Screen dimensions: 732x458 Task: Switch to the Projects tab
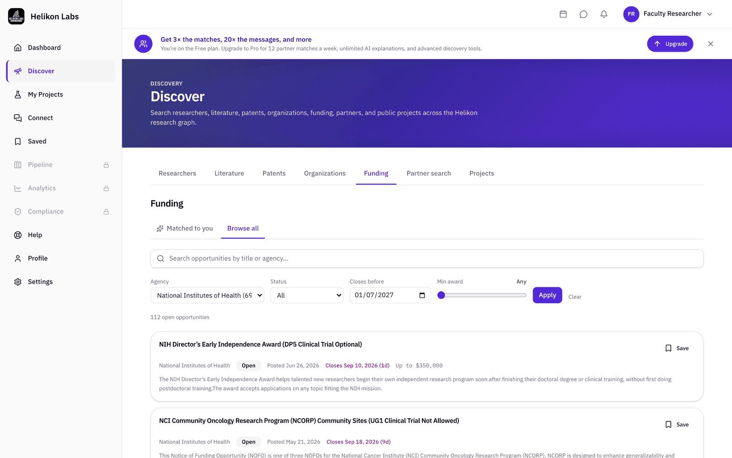482,174
